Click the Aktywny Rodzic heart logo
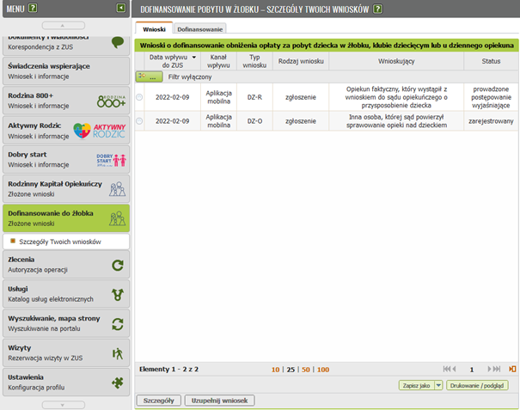This screenshot has height=410, width=520. (x=82, y=131)
